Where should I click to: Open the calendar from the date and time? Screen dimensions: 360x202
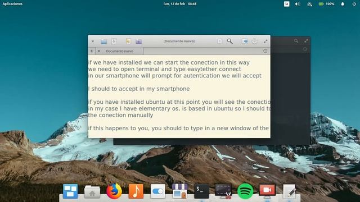[x=180, y=4]
